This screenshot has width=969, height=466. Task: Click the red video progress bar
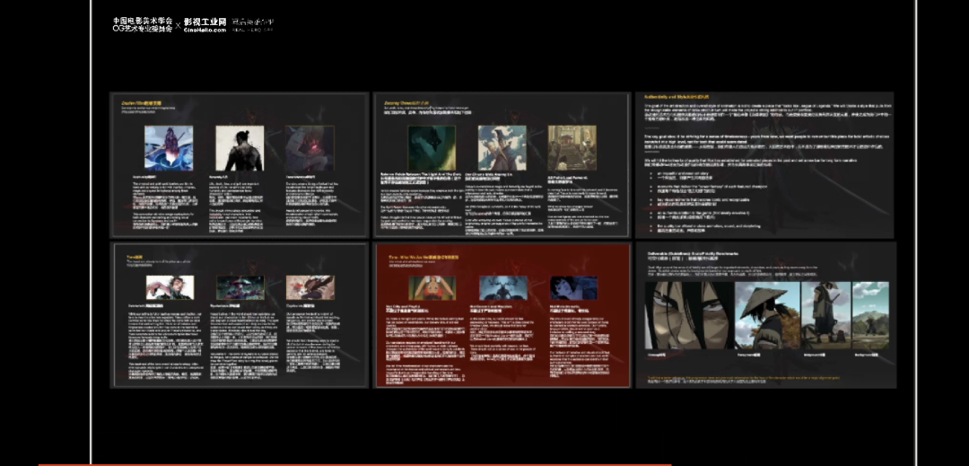[359, 464]
